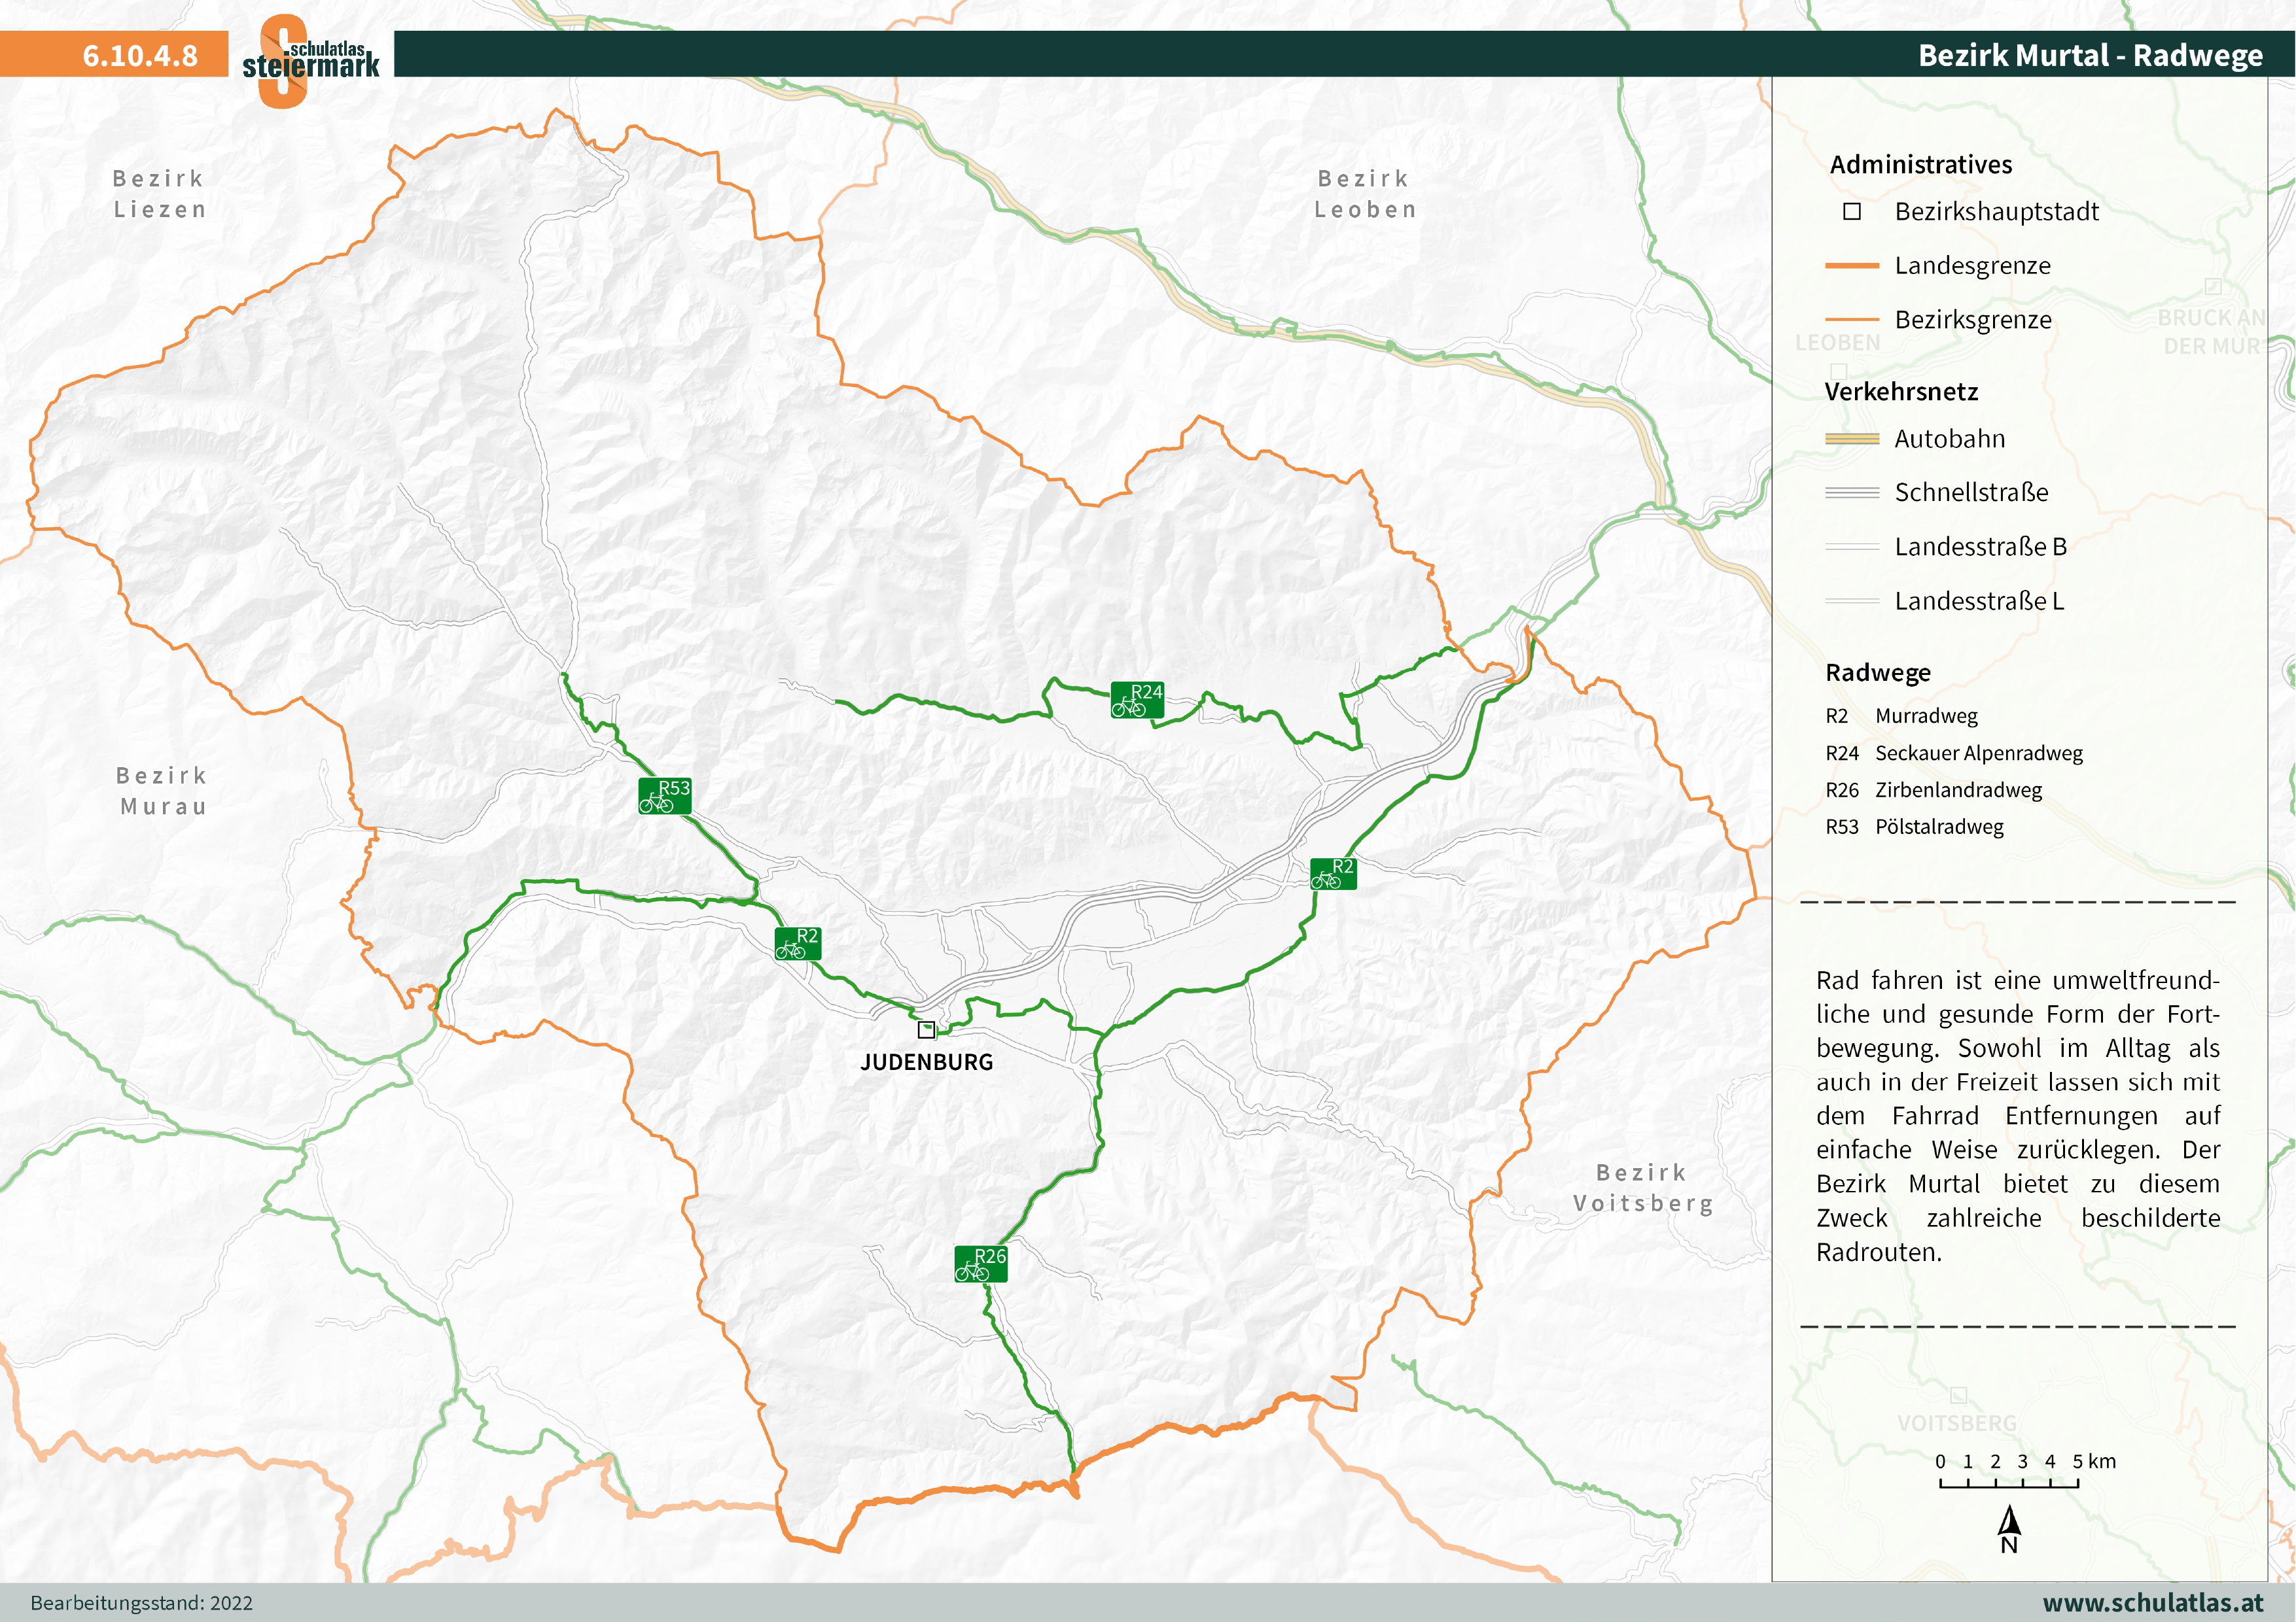Click the R53 bicycle route marker

(665, 795)
